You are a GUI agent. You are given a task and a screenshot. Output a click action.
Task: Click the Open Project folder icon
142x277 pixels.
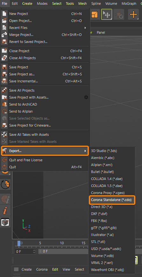pos(4,21)
